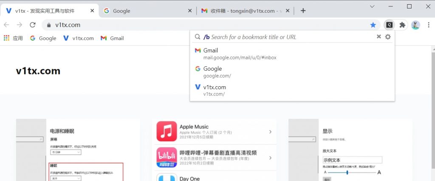Open v1tx.com bookmark in bookmarks bar
The height and width of the screenshot is (181, 435).
click(x=79, y=38)
